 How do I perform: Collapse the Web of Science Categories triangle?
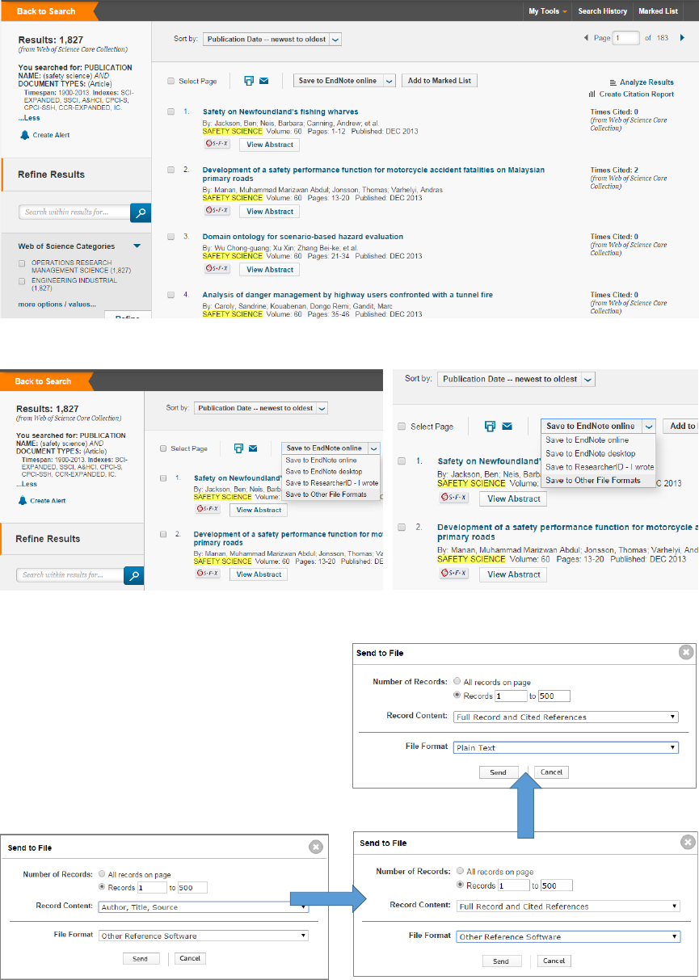137,246
